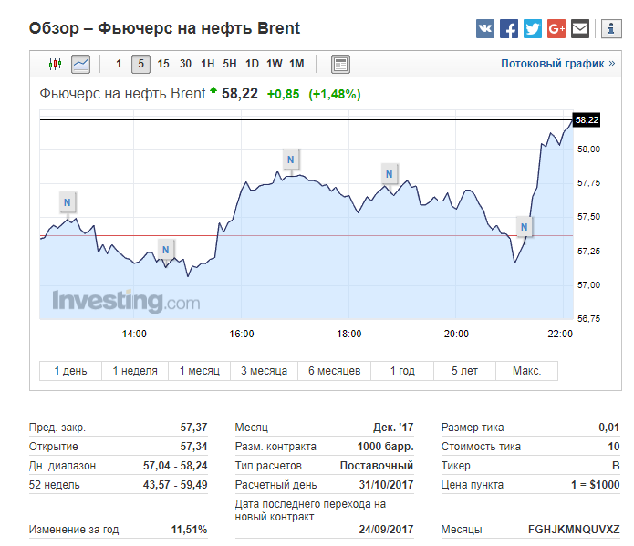
Task: Share the page on Twitter
Action: pyautogui.click(x=533, y=29)
